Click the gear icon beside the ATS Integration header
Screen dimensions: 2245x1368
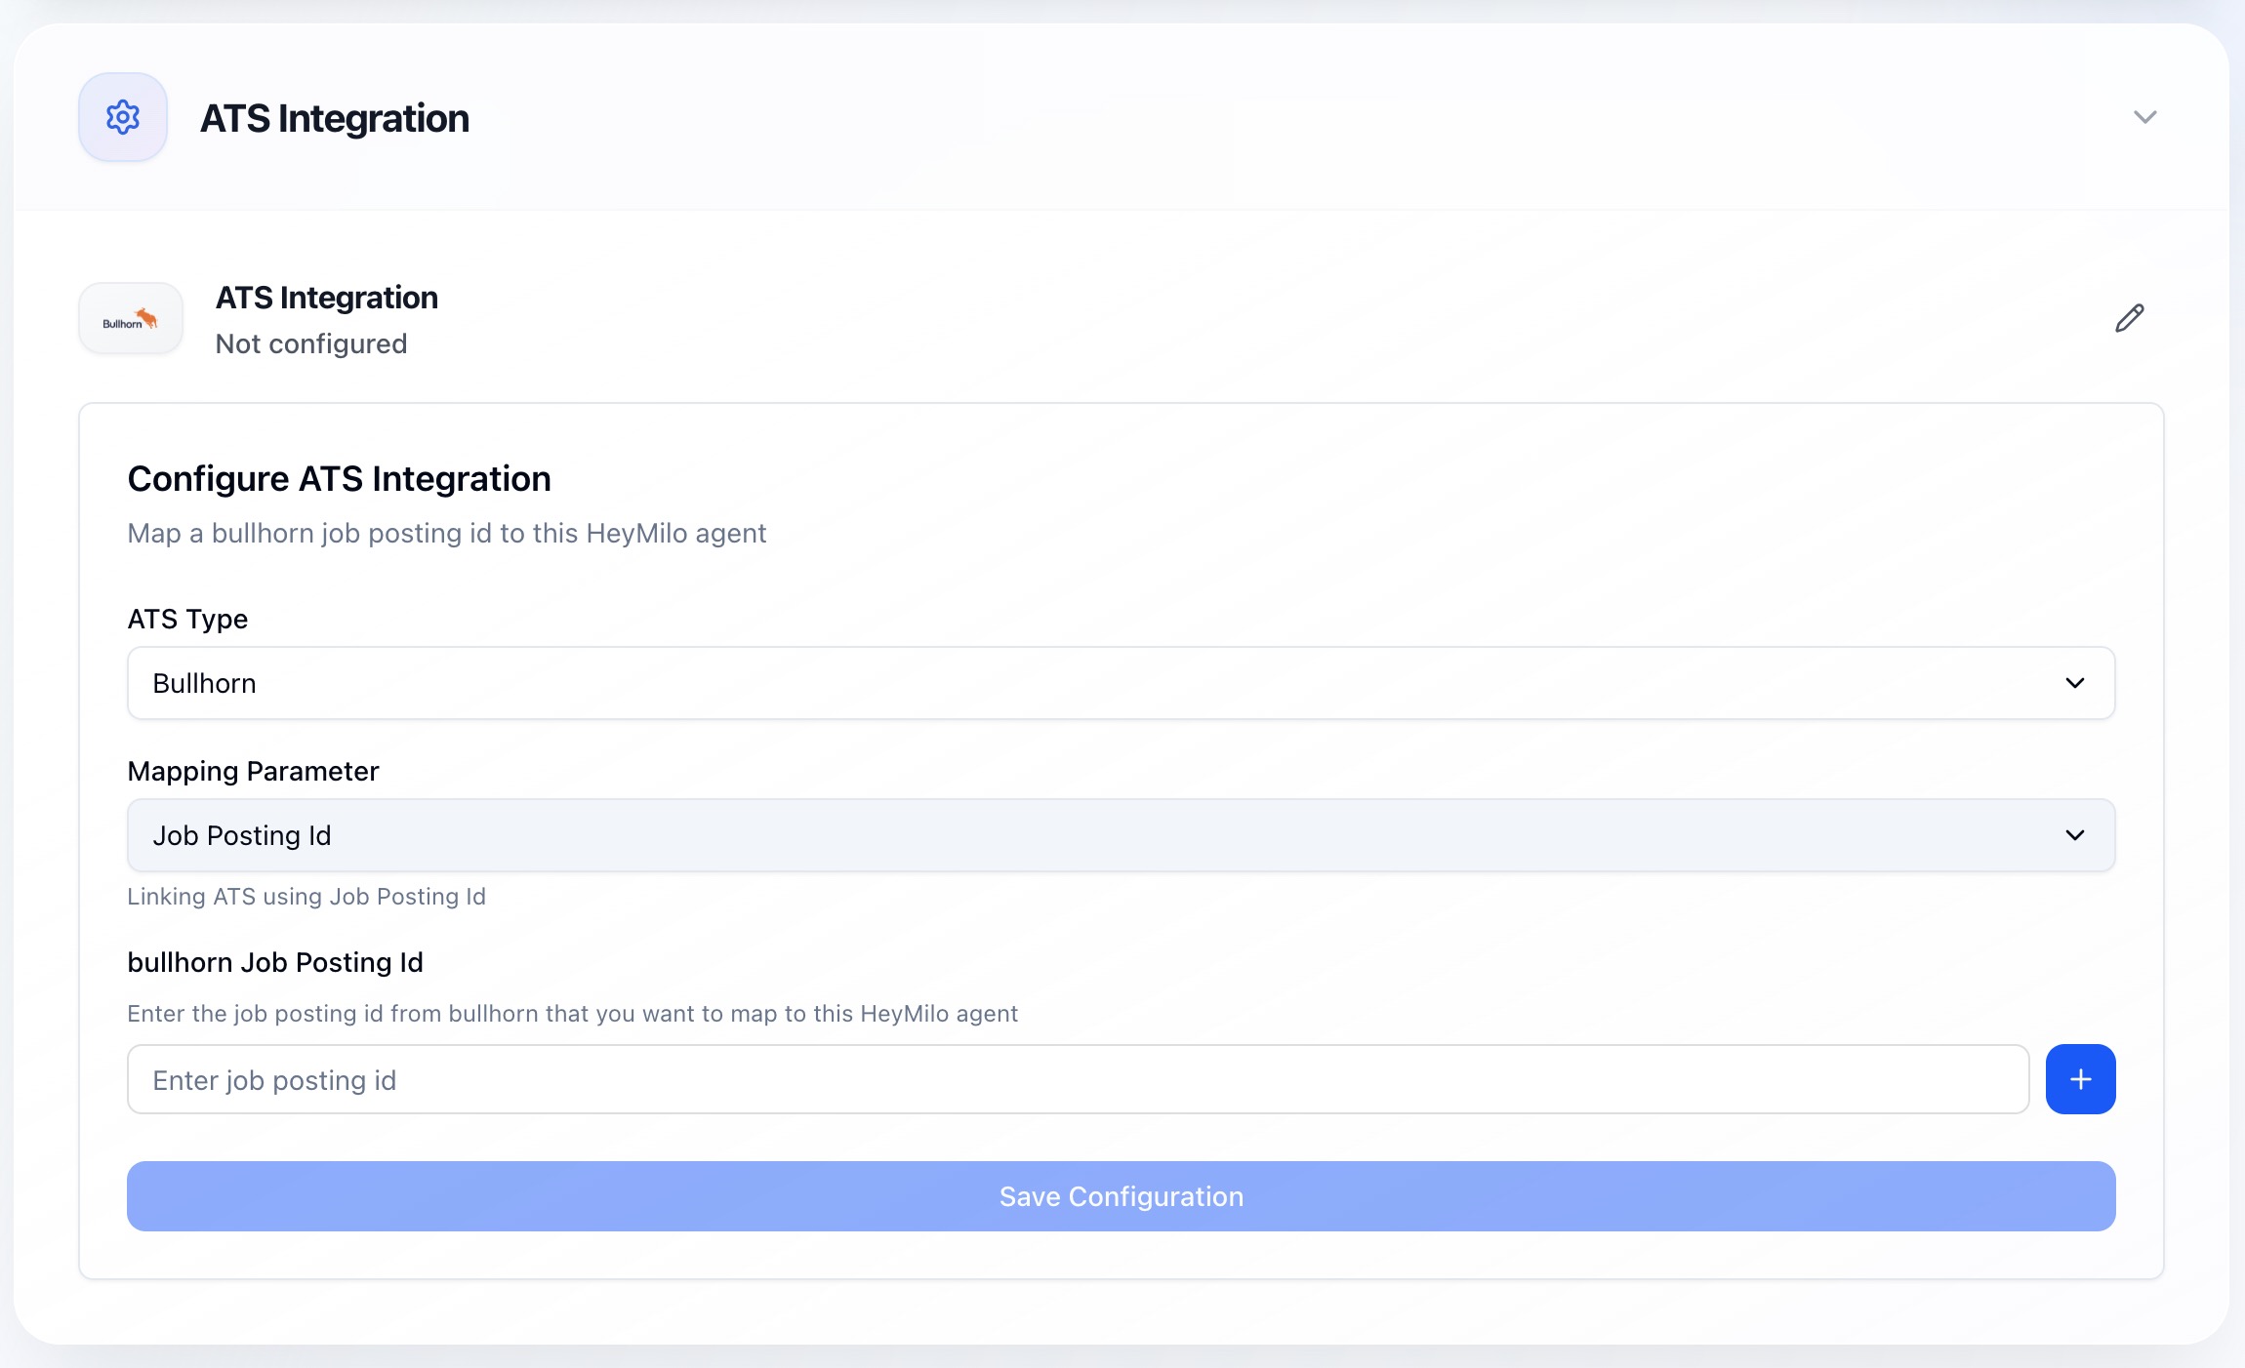pos(123,117)
